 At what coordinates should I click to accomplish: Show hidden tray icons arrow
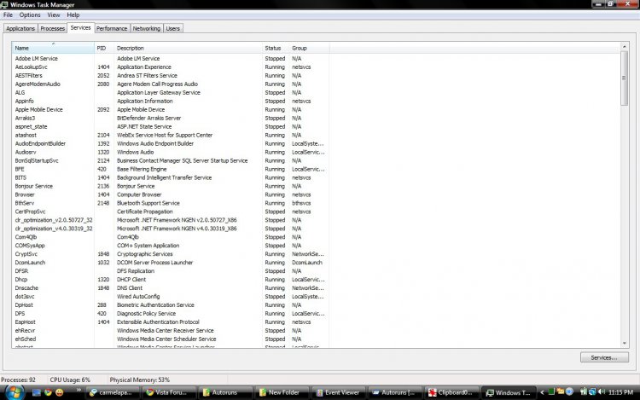click(542, 392)
